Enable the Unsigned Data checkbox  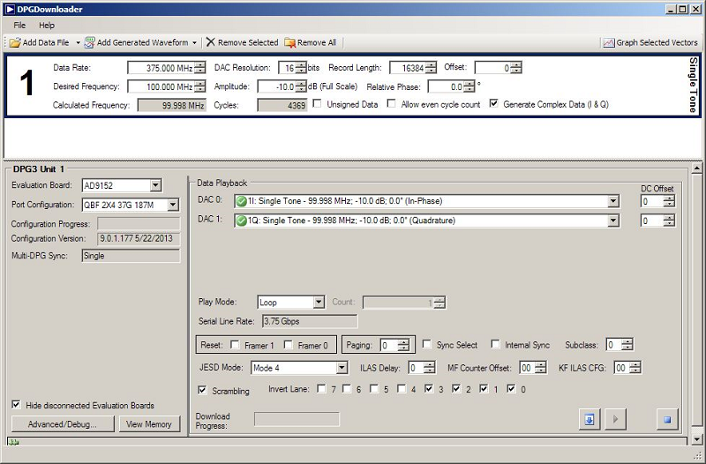click(x=318, y=104)
